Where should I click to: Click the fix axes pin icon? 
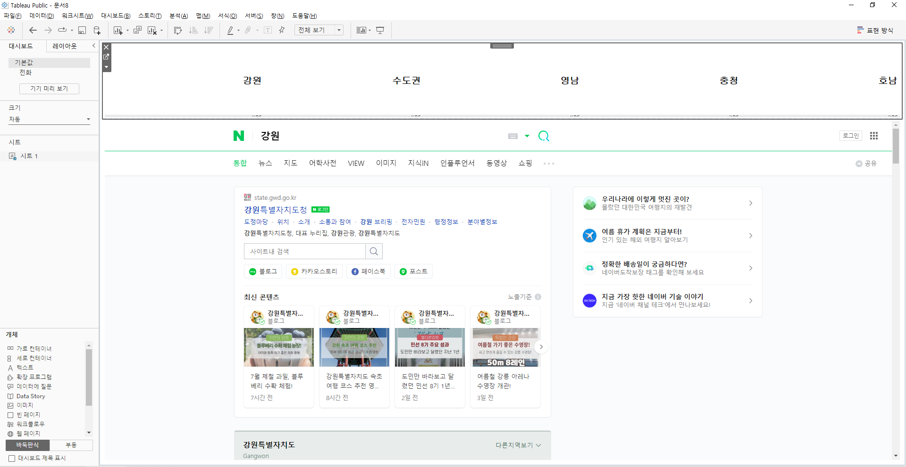tap(282, 30)
